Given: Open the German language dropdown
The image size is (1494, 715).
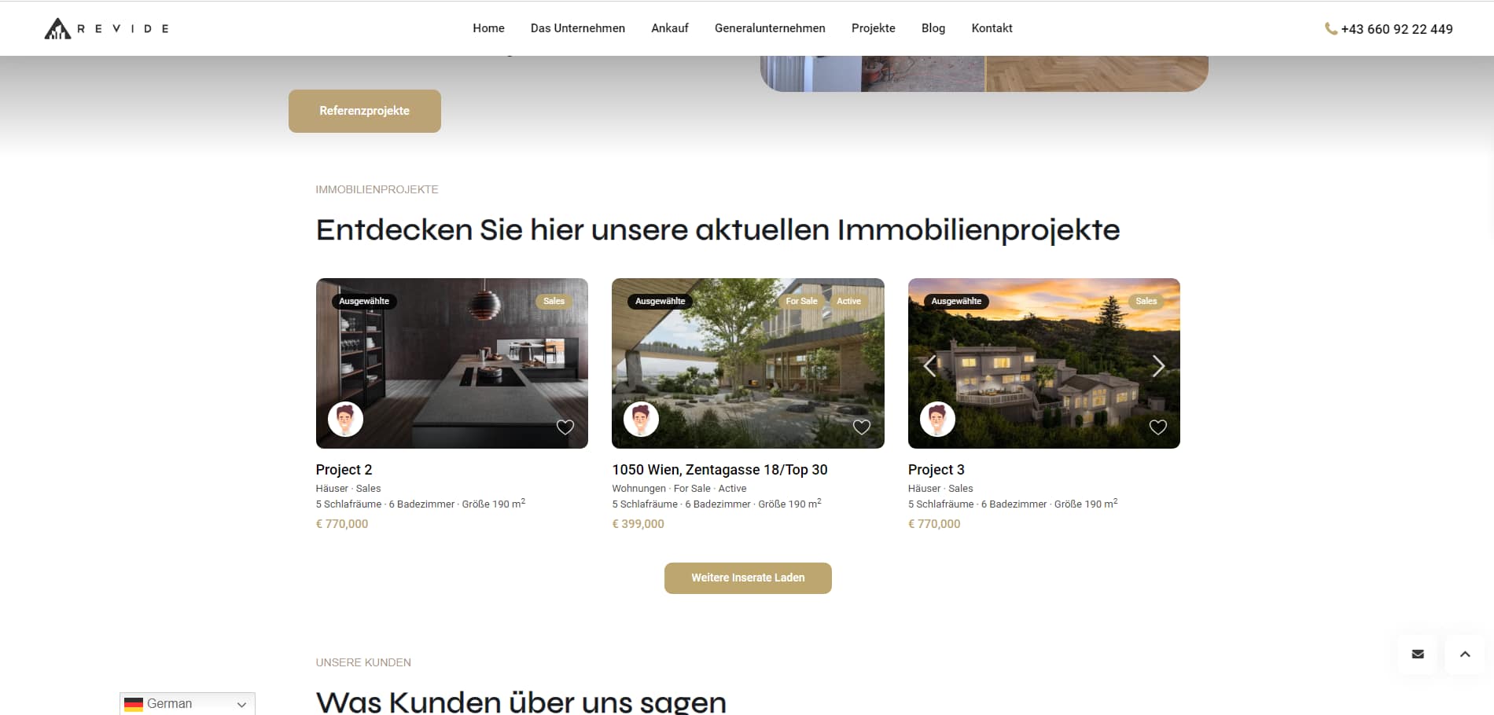Looking at the screenshot, I should coord(187,704).
